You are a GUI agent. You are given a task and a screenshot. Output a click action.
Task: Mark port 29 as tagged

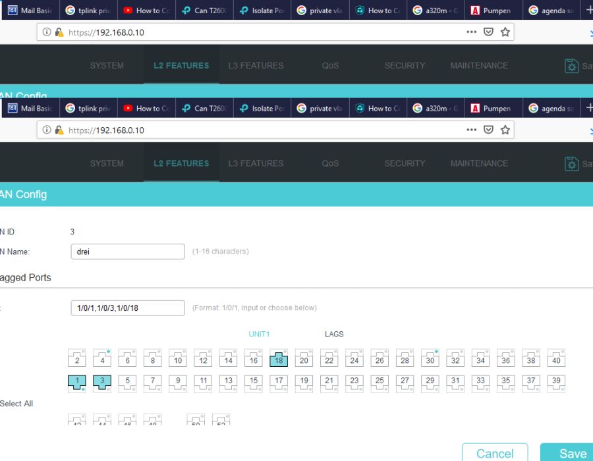[x=430, y=383]
